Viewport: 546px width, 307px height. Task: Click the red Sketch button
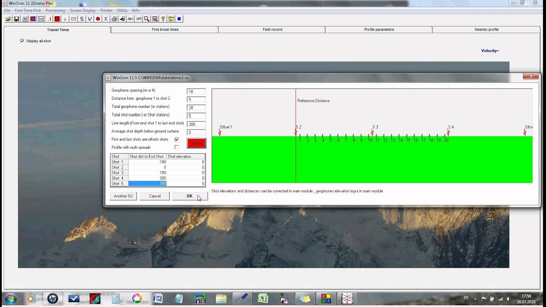(x=196, y=143)
